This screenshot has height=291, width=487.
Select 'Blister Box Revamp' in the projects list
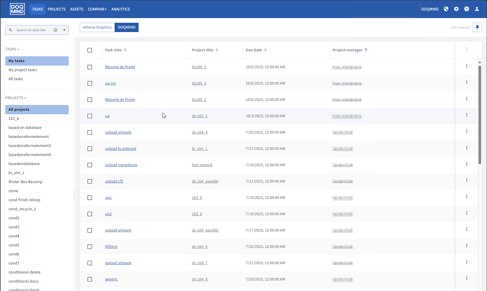tap(25, 182)
